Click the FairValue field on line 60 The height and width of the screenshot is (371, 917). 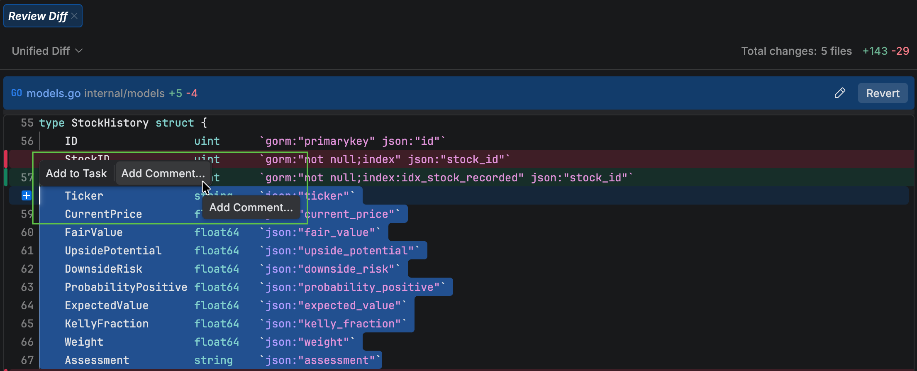[94, 232]
